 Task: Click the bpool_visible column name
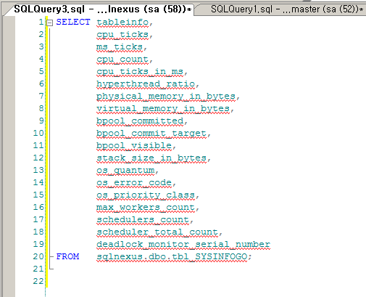coord(134,146)
